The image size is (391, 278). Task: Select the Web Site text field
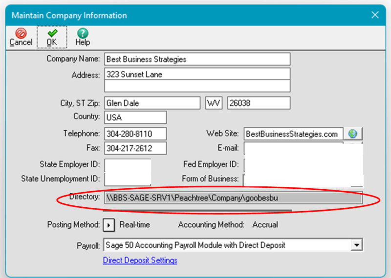click(x=293, y=134)
